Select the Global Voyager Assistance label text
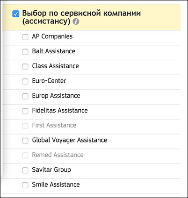This screenshot has width=188, height=198. pyautogui.click(x=70, y=140)
